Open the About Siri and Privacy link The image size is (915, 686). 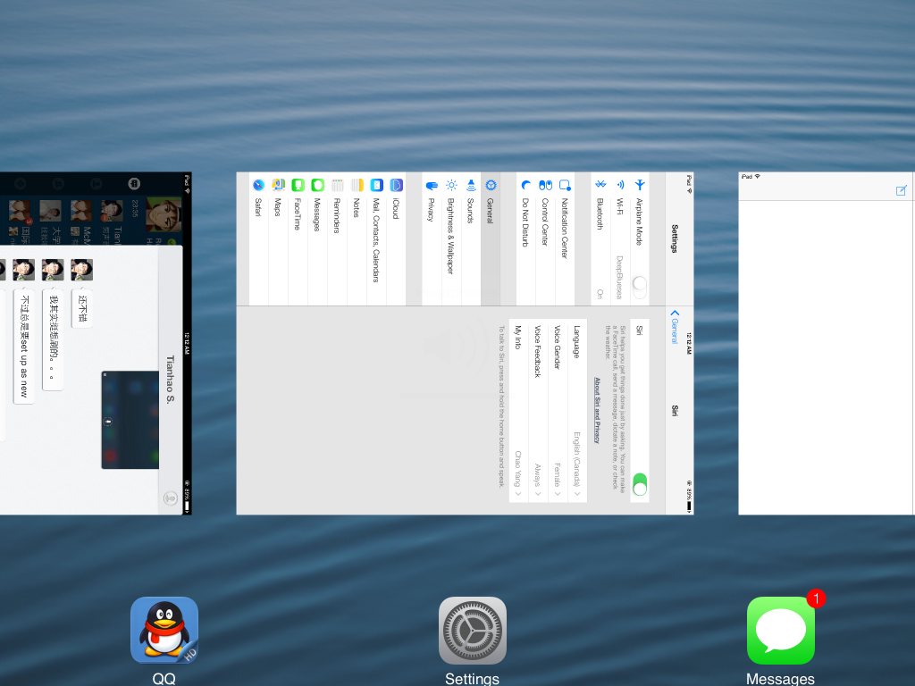[x=597, y=410]
